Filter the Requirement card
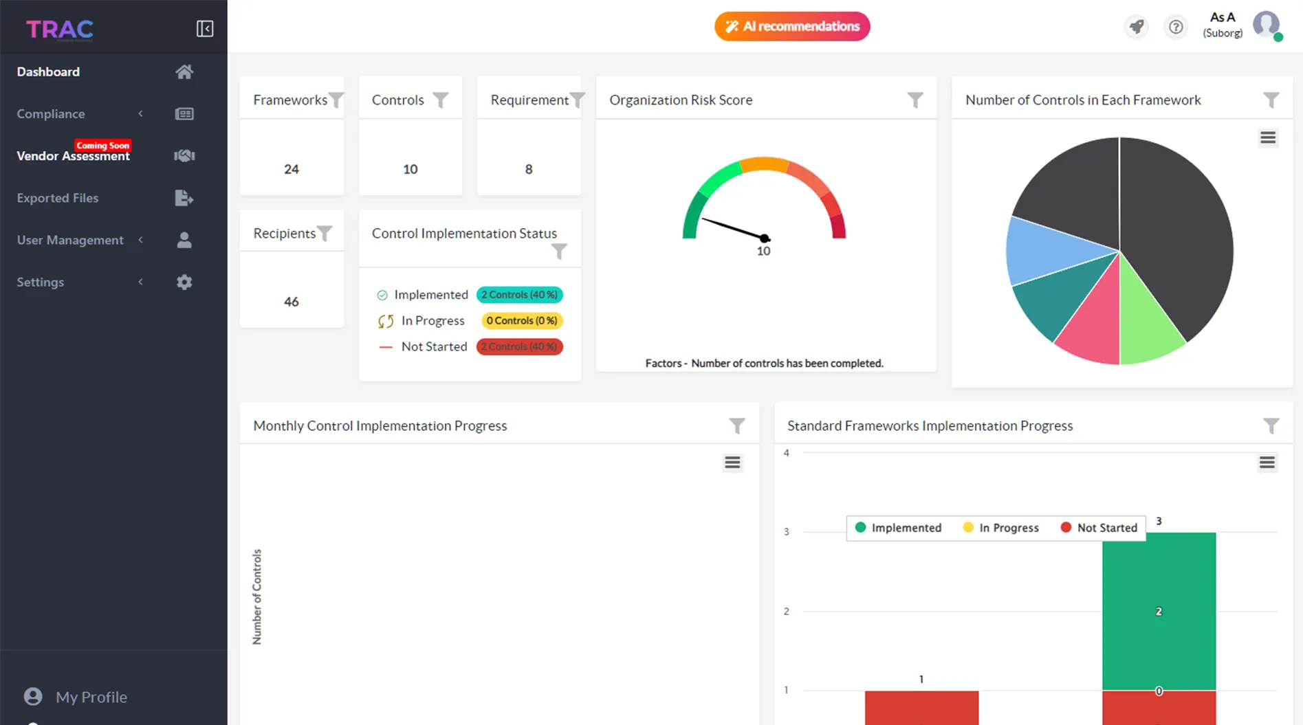 point(578,100)
